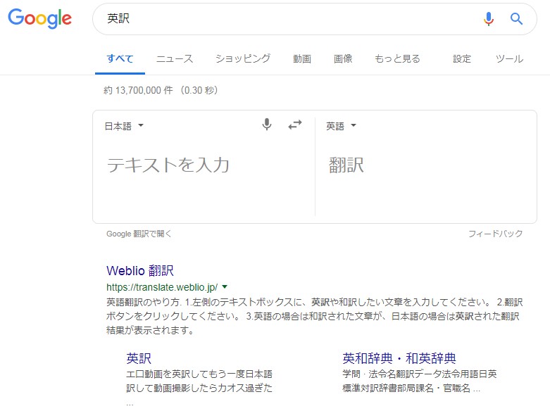Open the 画像 tab
Screen dimensions: 550x411
pos(343,58)
